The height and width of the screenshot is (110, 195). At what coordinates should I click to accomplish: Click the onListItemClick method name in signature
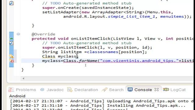tap(90, 39)
